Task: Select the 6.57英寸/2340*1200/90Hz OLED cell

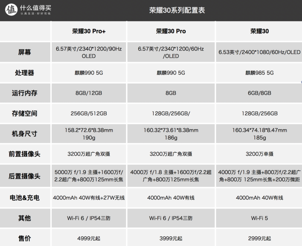Action: tap(89, 52)
